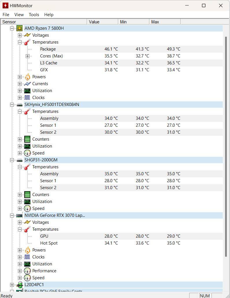Screen dimensions: 230x298
Task: Click the thermometer icon beside the CPU Temperatures node
Action: 27,42
